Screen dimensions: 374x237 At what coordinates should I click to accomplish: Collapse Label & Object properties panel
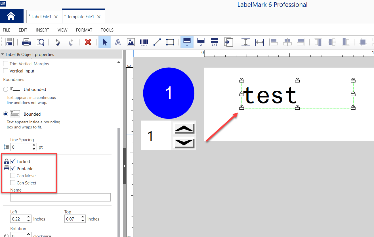[3, 55]
